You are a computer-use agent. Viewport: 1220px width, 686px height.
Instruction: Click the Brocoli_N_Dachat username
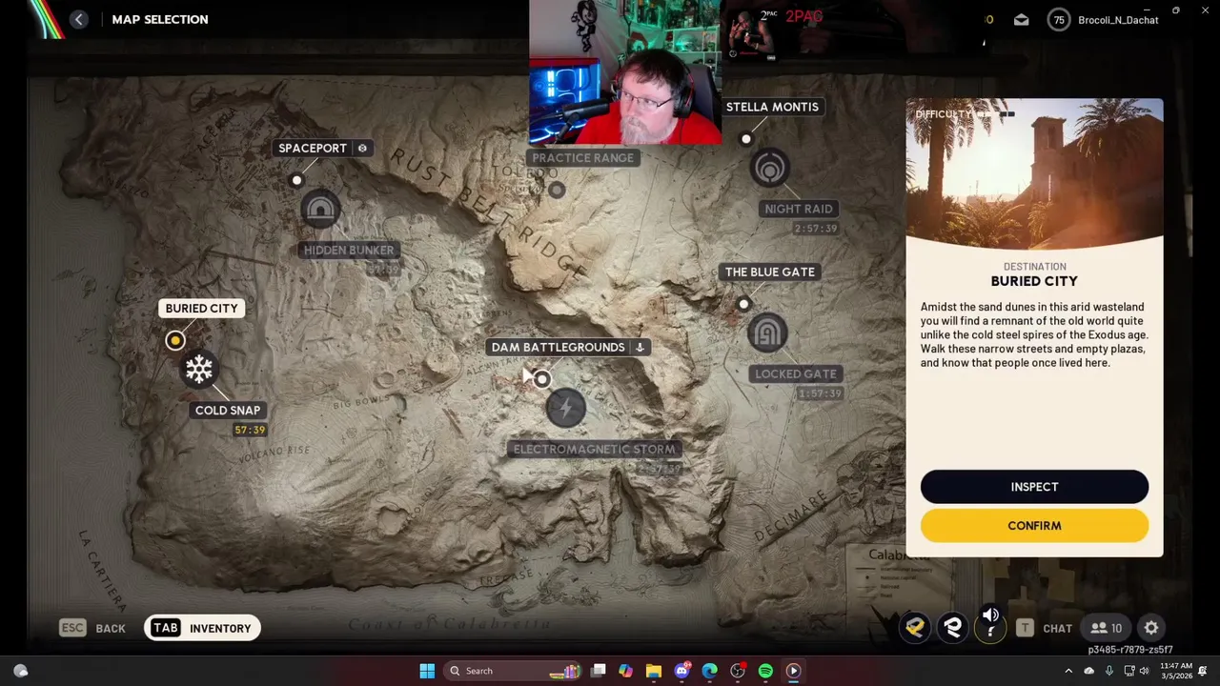coord(1118,20)
